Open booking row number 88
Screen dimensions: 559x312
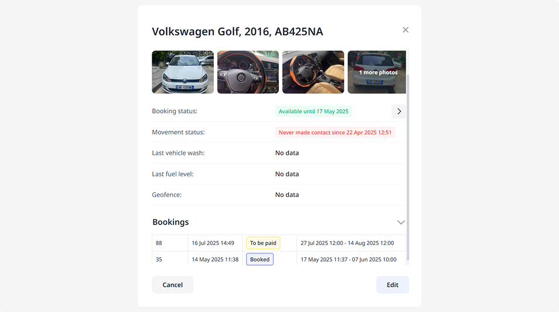159,243
